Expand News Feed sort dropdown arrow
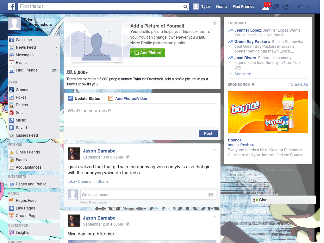Image resolution: width=324 pixels, height=243 pixels. pos(57,47)
